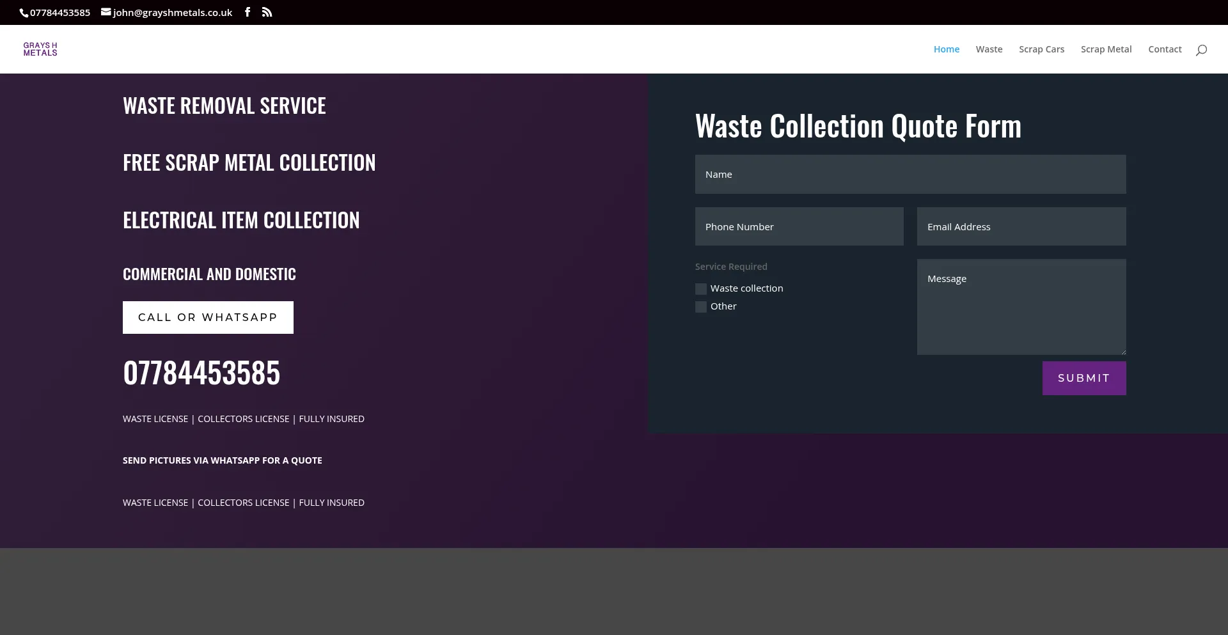Image resolution: width=1228 pixels, height=635 pixels.
Task: Click the large 07784453585 heading
Action: (201, 373)
